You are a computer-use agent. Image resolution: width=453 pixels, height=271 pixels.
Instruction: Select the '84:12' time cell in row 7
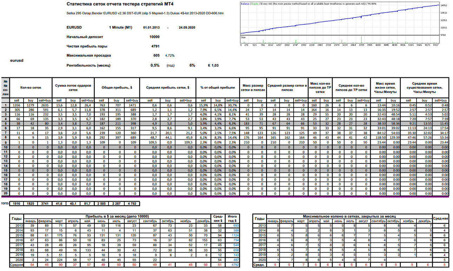click(x=379, y=133)
